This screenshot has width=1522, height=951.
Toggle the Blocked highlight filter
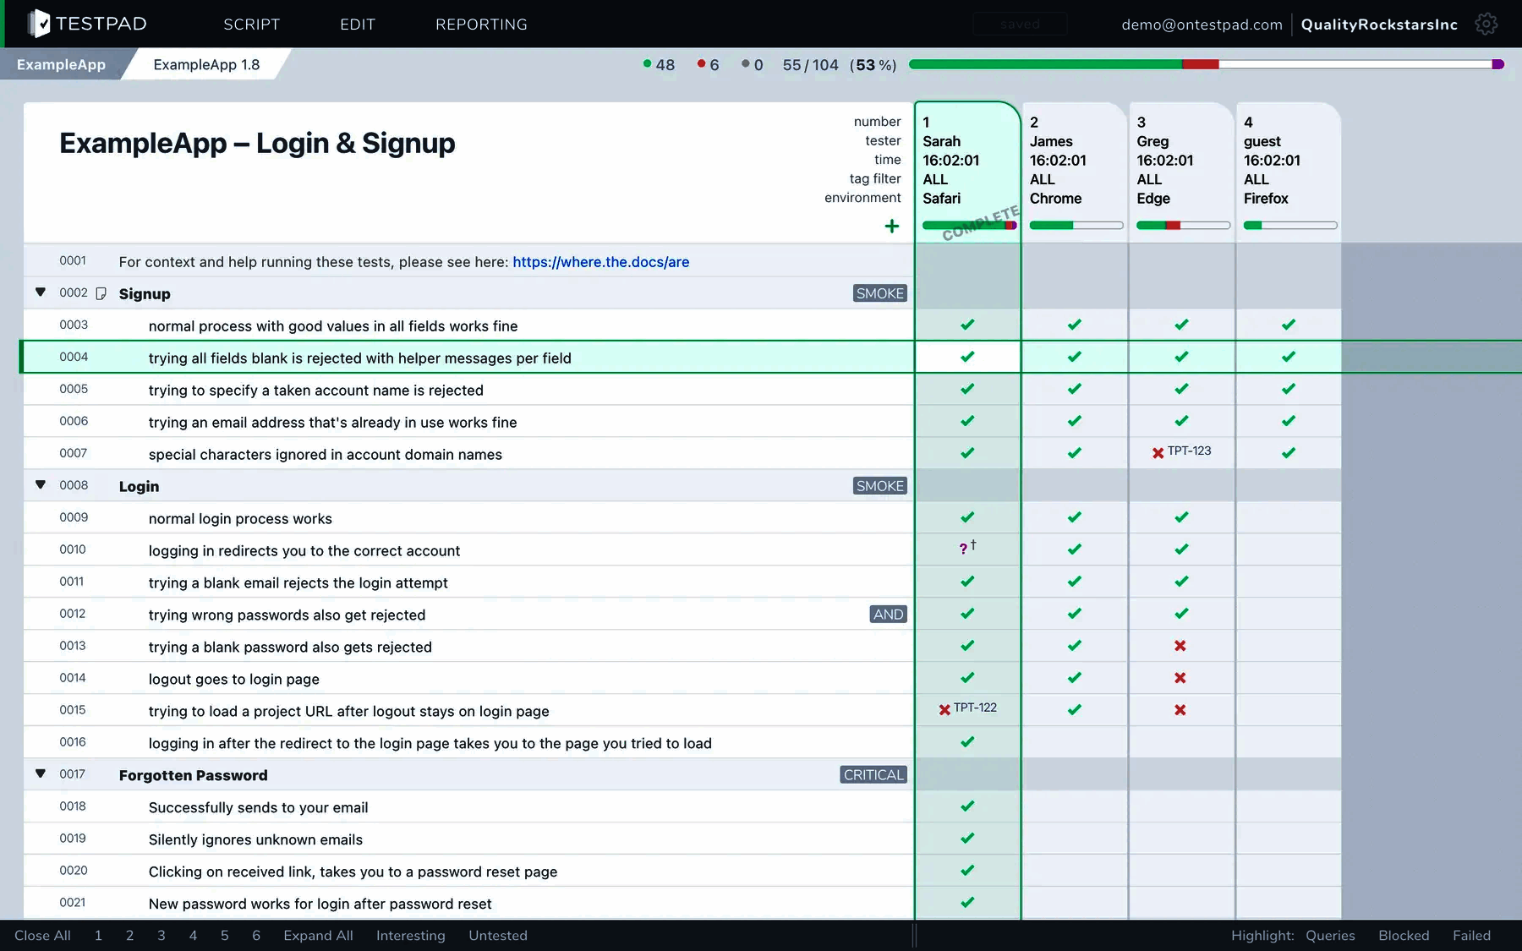(1404, 935)
